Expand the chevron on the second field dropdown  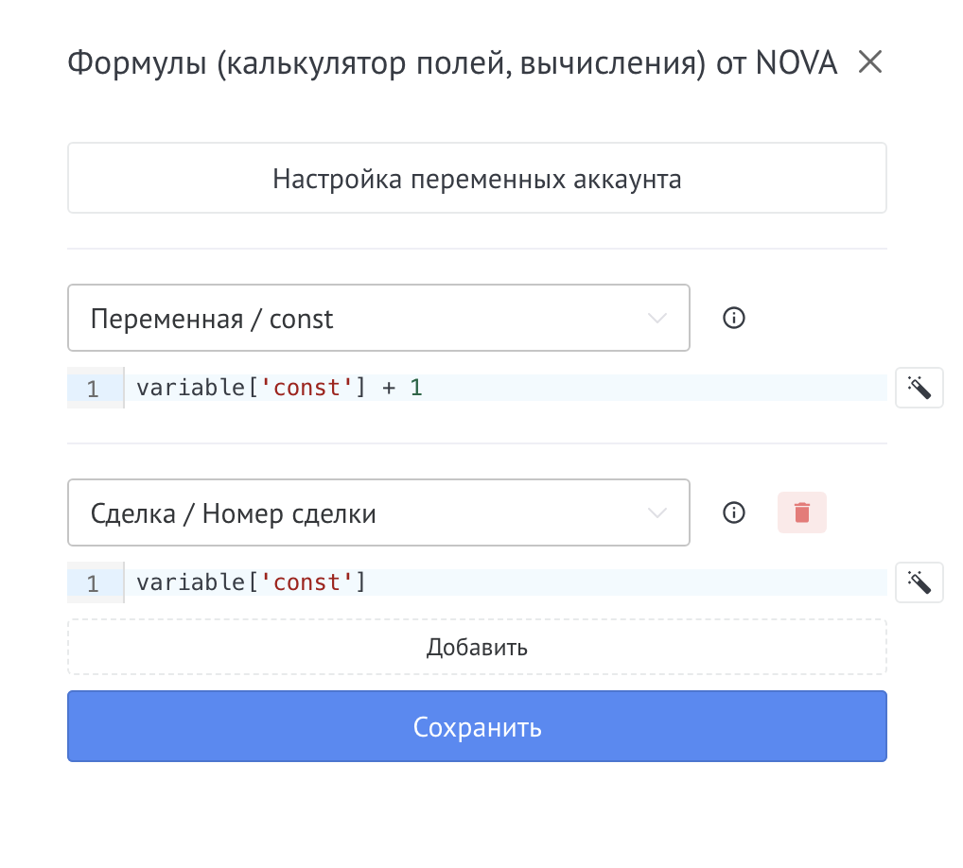point(657,512)
